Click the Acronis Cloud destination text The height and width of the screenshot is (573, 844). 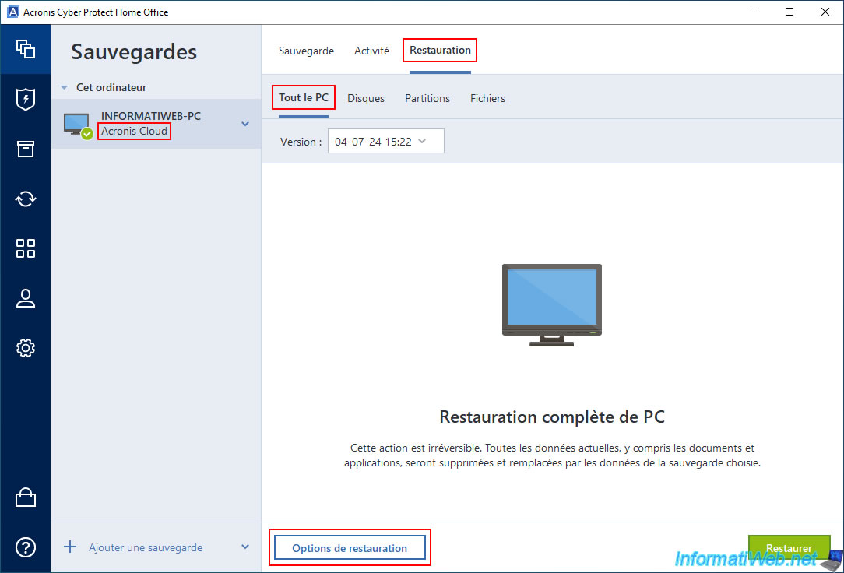pyautogui.click(x=134, y=131)
